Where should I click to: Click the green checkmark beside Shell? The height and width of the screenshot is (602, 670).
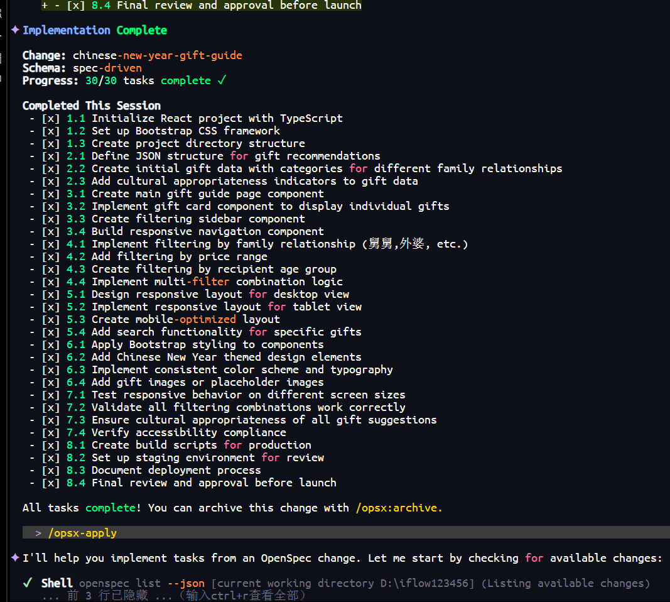point(28,583)
